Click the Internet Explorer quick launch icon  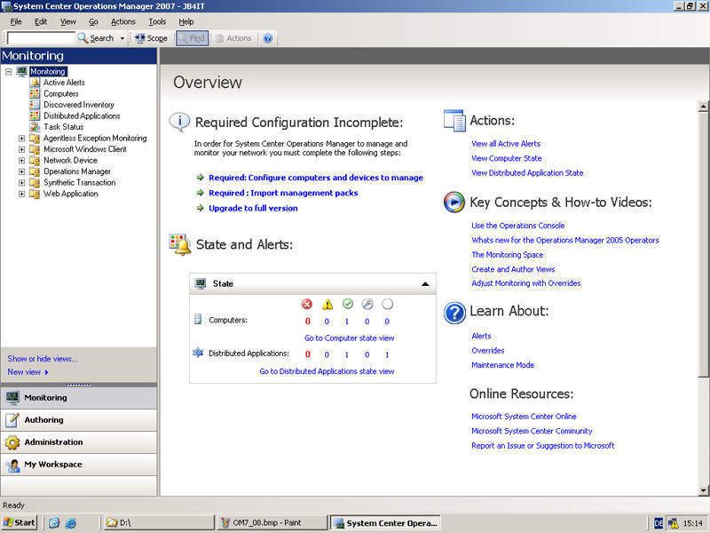(x=71, y=523)
